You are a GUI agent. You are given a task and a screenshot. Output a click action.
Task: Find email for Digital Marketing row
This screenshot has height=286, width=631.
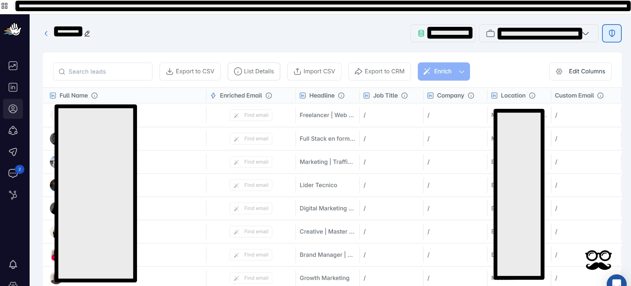[x=251, y=208]
